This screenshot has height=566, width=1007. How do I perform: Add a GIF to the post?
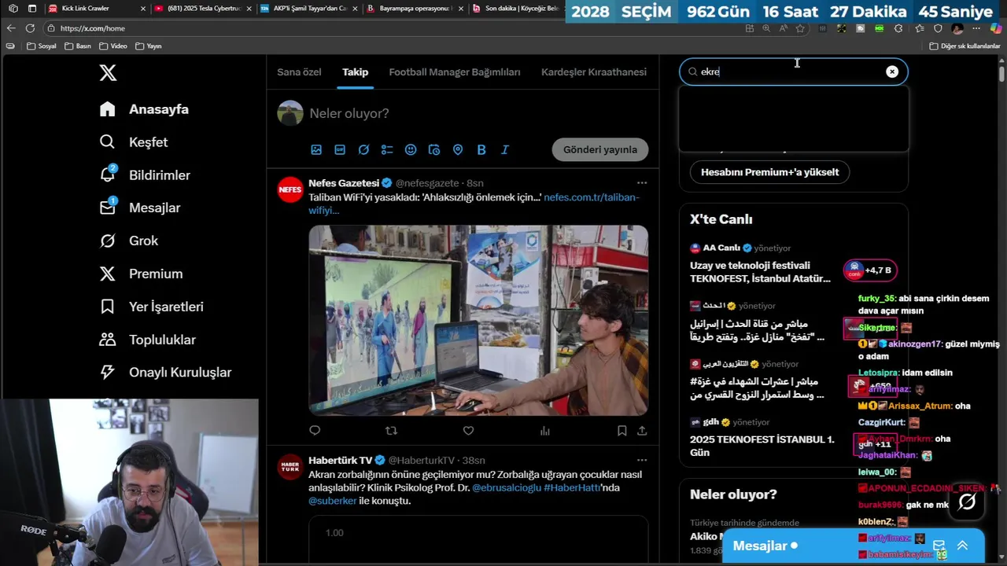click(340, 149)
